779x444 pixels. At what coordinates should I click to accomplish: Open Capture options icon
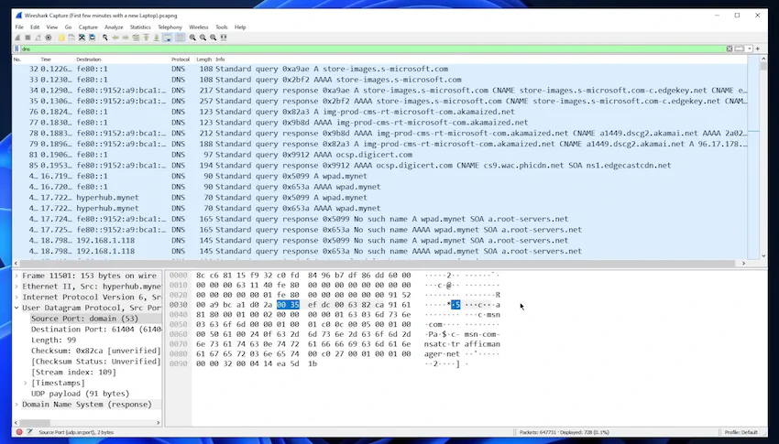[x=49, y=38]
